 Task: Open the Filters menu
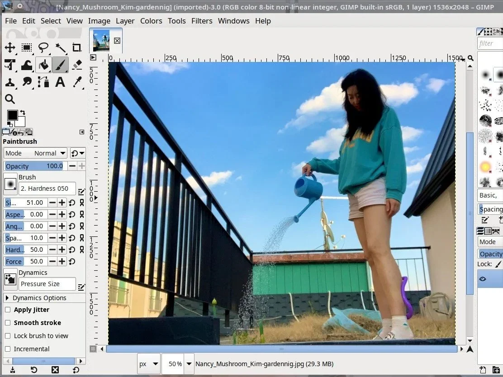click(x=202, y=21)
